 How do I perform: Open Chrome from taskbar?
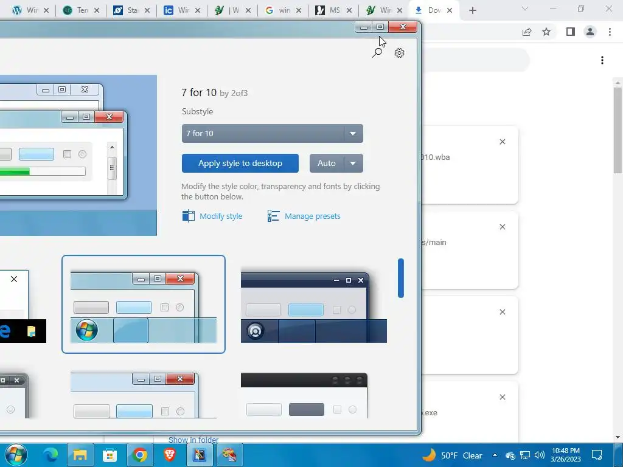139,455
